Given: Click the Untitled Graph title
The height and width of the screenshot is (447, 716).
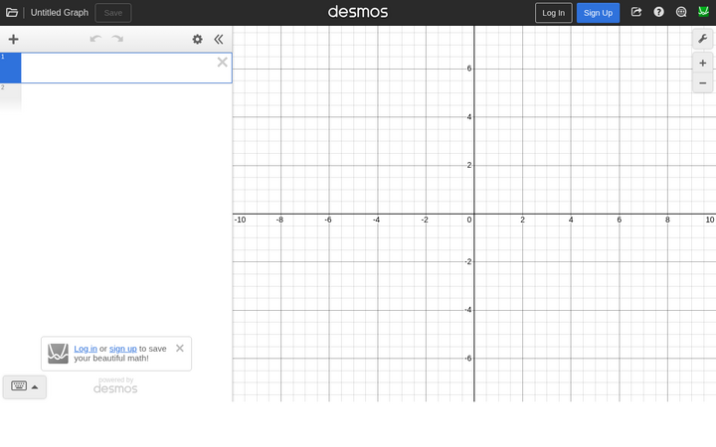Looking at the screenshot, I should tap(60, 13).
